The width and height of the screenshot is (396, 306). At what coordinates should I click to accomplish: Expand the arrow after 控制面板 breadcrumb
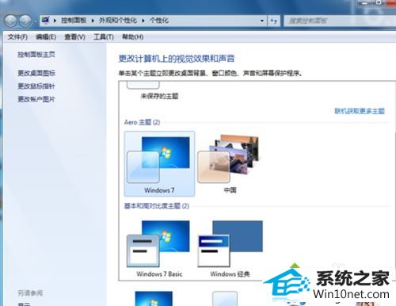(x=93, y=21)
